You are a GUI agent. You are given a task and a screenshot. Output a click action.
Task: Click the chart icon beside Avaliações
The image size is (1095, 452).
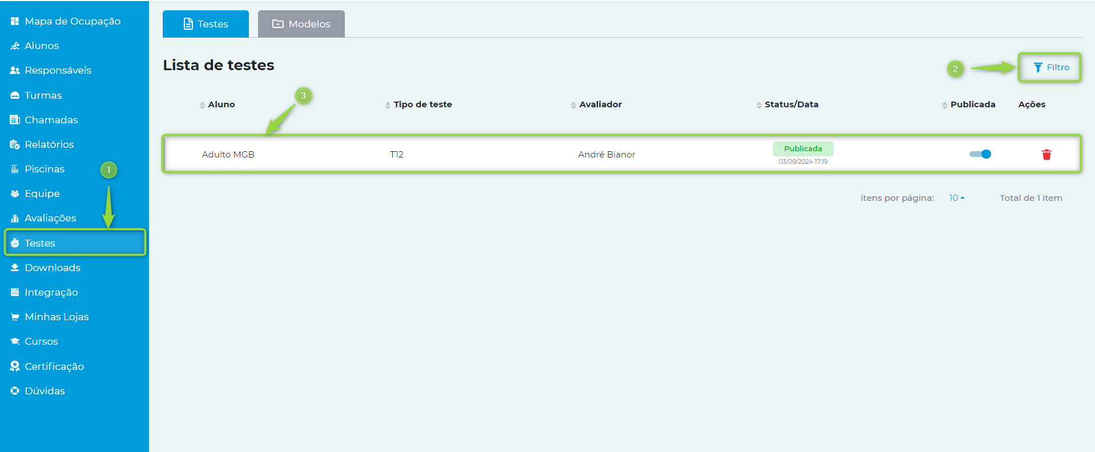(x=15, y=218)
